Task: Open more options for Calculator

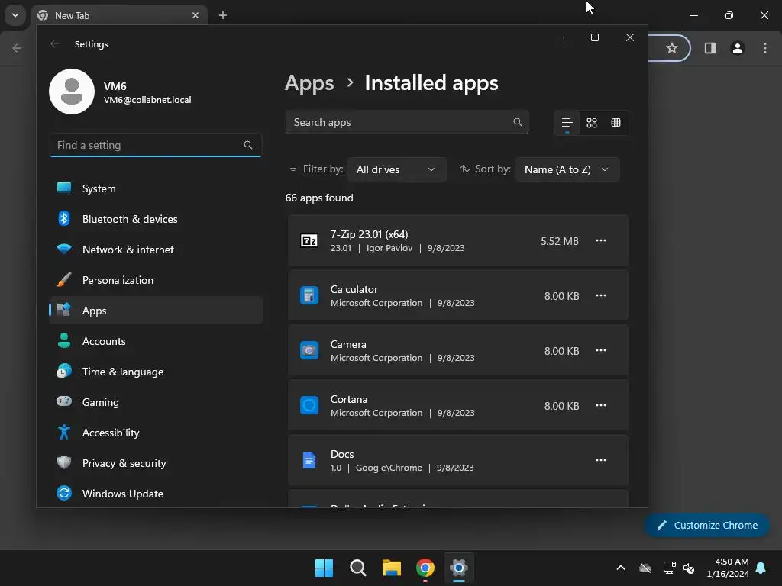Action: click(601, 295)
